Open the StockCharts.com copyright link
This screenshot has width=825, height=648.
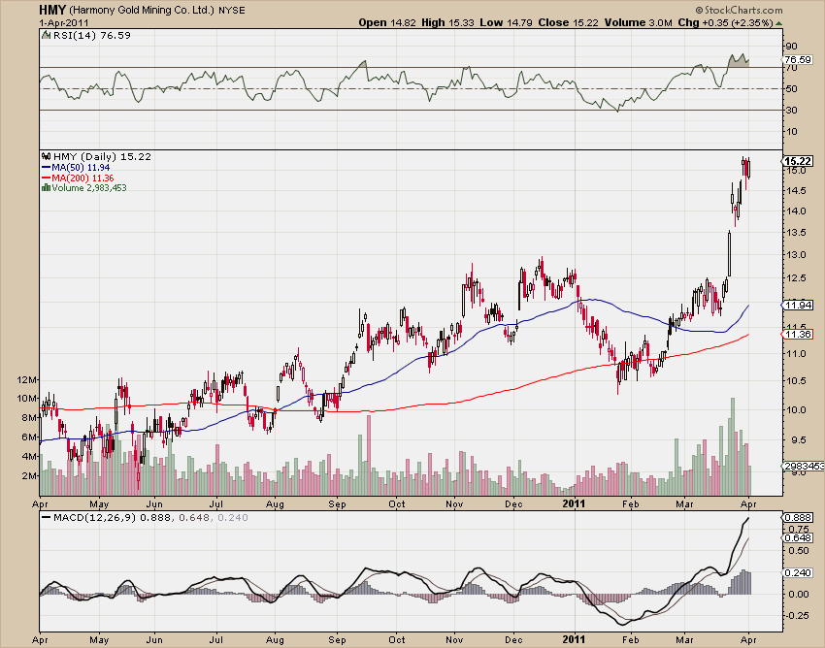739,10
